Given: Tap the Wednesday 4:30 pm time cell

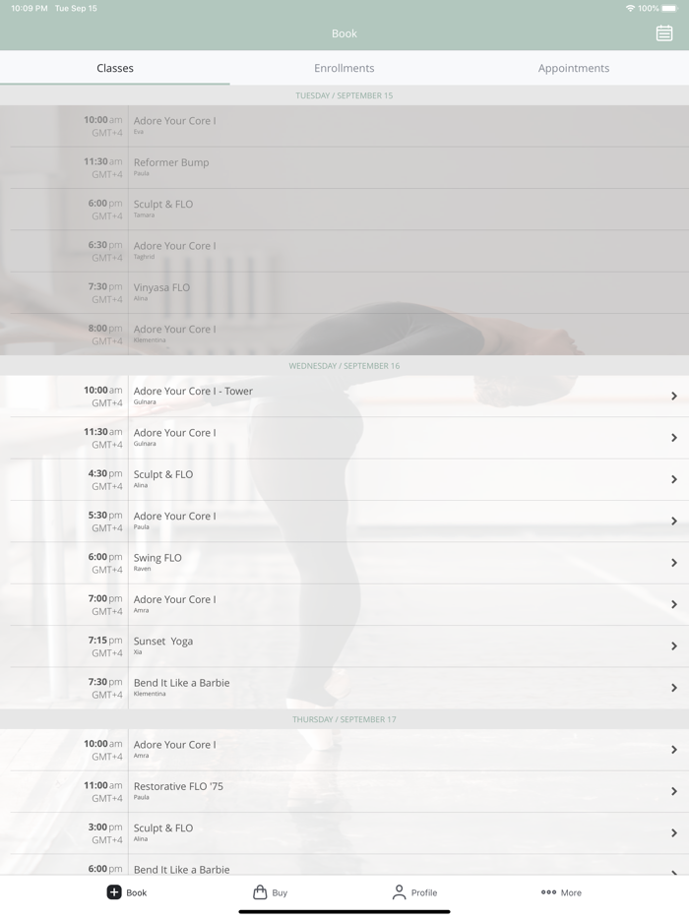Looking at the screenshot, I should point(105,479).
